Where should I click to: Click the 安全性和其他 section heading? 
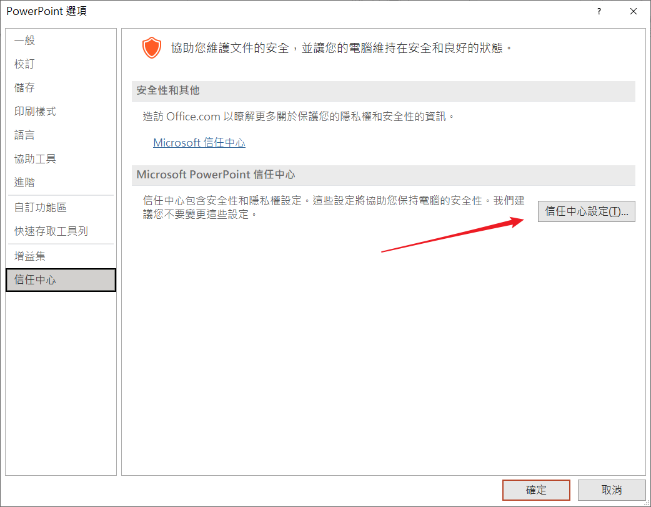[x=168, y=90]
